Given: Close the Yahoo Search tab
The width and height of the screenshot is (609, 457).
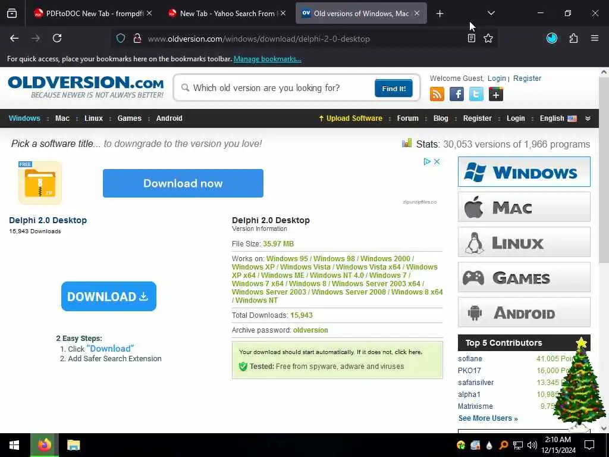Looking at the screenshot, I should point(283,13).
